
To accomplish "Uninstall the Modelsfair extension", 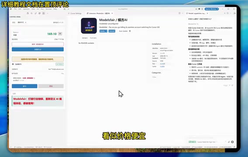I will pos(112,31).
